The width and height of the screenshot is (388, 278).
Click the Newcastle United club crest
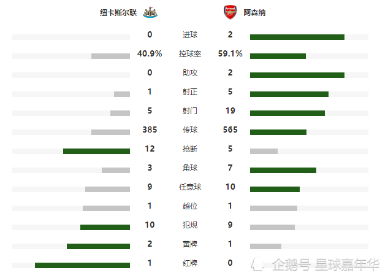pos(150,12)
